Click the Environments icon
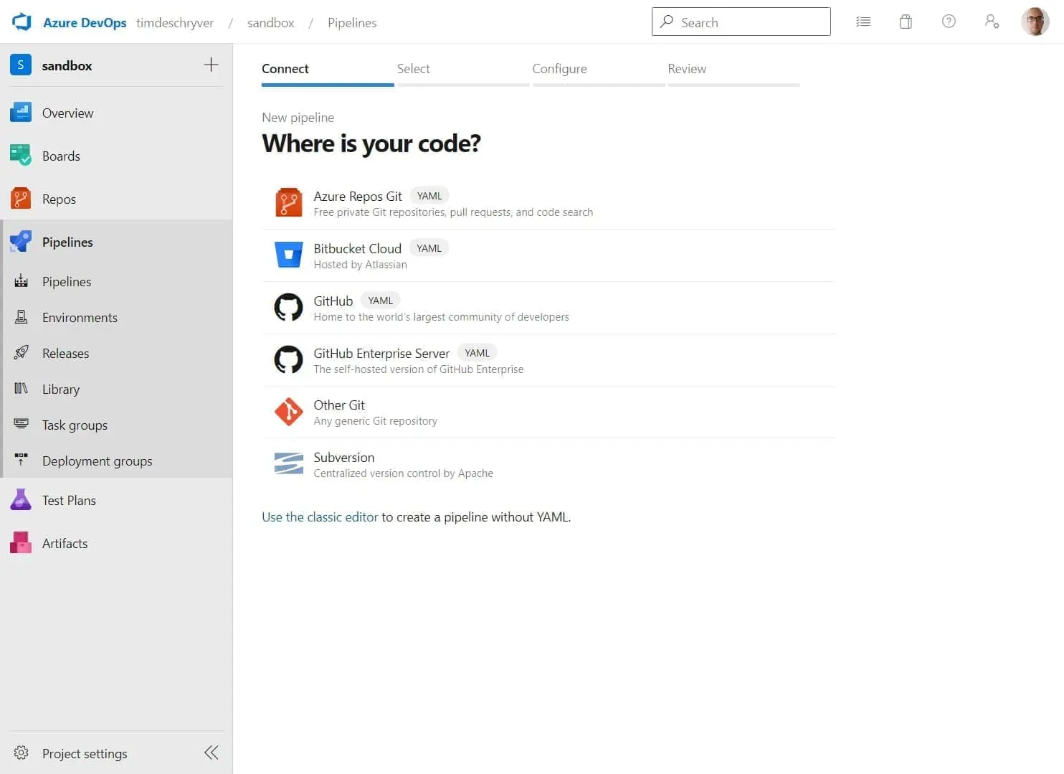Viewport: 1064px width, 774px height. (22, 317)
